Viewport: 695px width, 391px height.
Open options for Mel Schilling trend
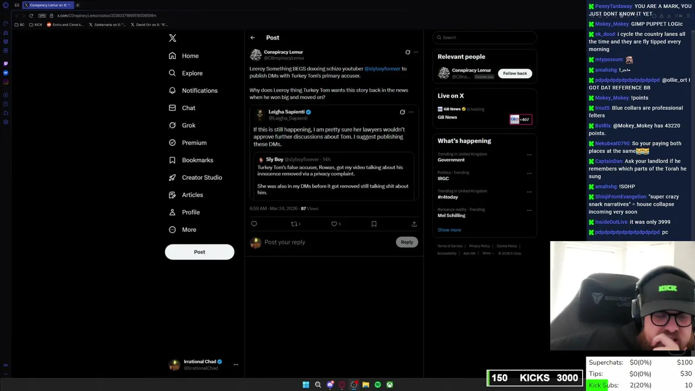click(x=529, y=210)
